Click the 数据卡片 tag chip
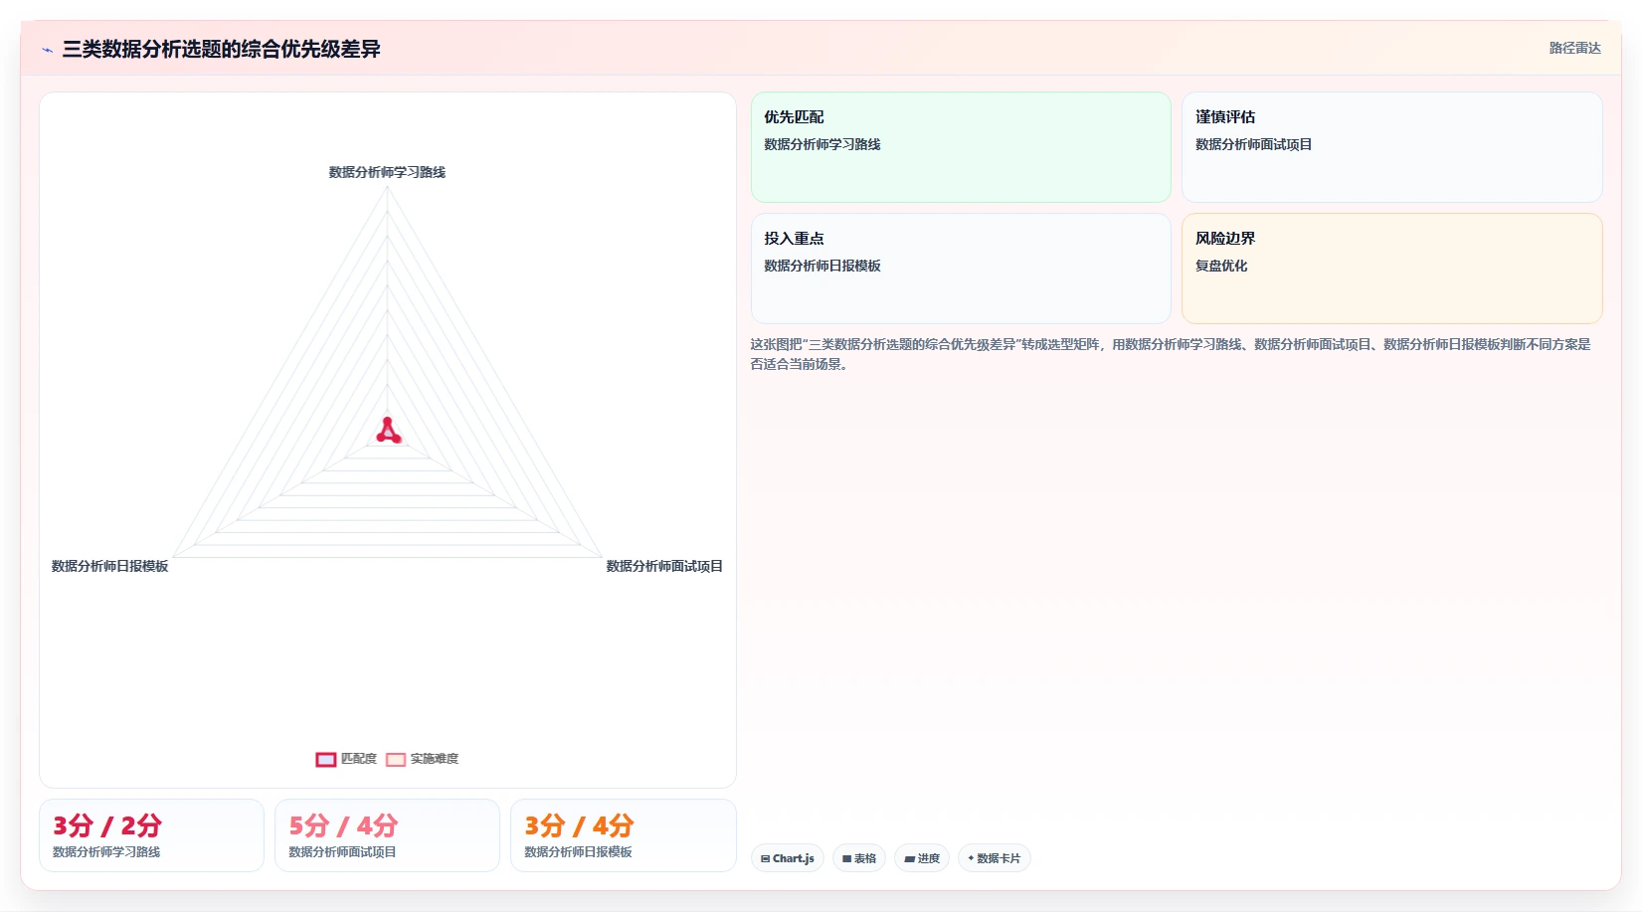1642x912 pixels. [x=994, y=858]
